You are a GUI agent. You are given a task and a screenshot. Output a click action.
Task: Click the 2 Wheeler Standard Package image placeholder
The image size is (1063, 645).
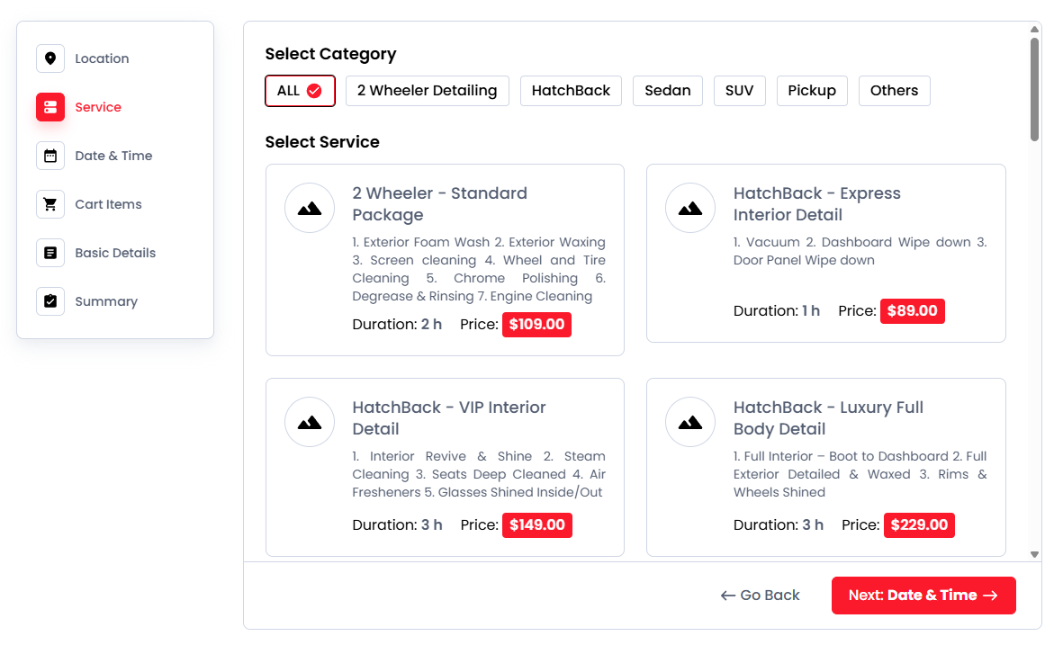310,208
